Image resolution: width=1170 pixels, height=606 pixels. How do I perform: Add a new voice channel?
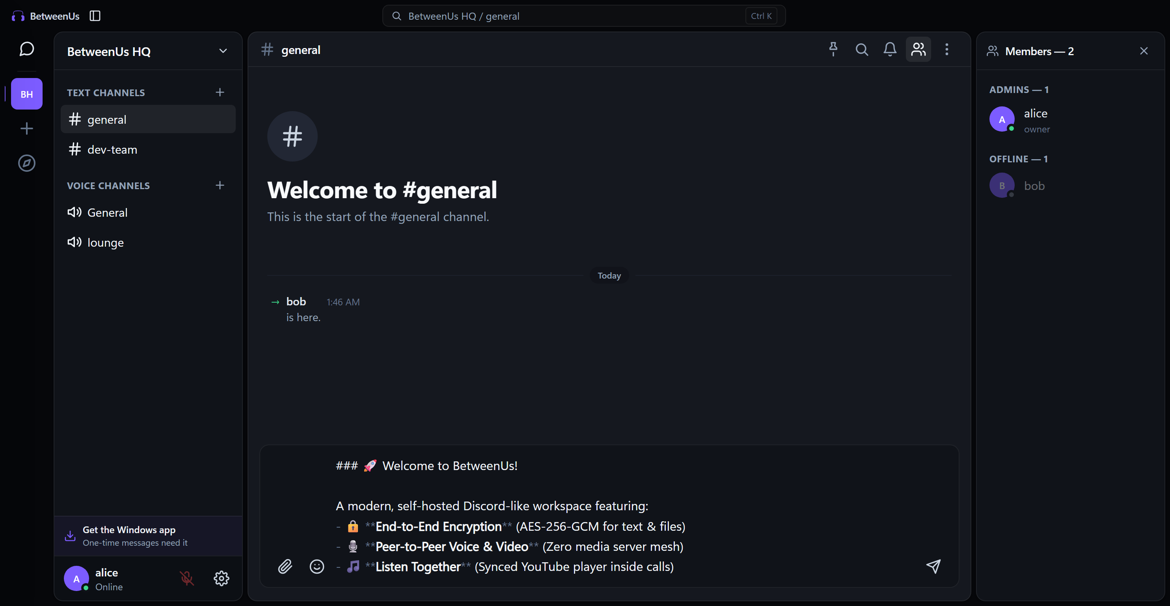tap(220, 185)
